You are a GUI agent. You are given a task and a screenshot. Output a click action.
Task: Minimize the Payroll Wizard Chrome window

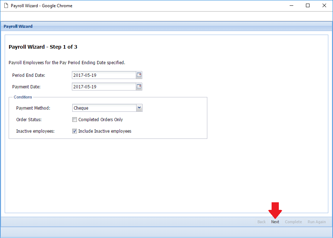(291, 5)
